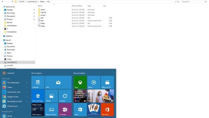Open the Mail tile

pyautogui.click(x=58, y=82)
